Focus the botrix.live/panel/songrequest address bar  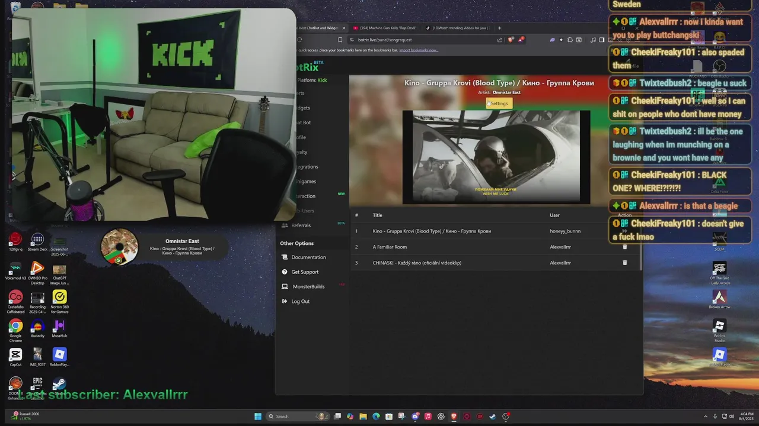[x=421, y=40]
